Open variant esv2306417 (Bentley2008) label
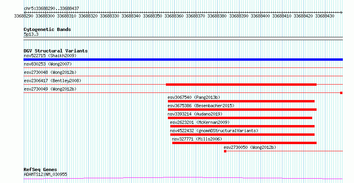This screenshot has width=354, height=183. click(53, 81)
